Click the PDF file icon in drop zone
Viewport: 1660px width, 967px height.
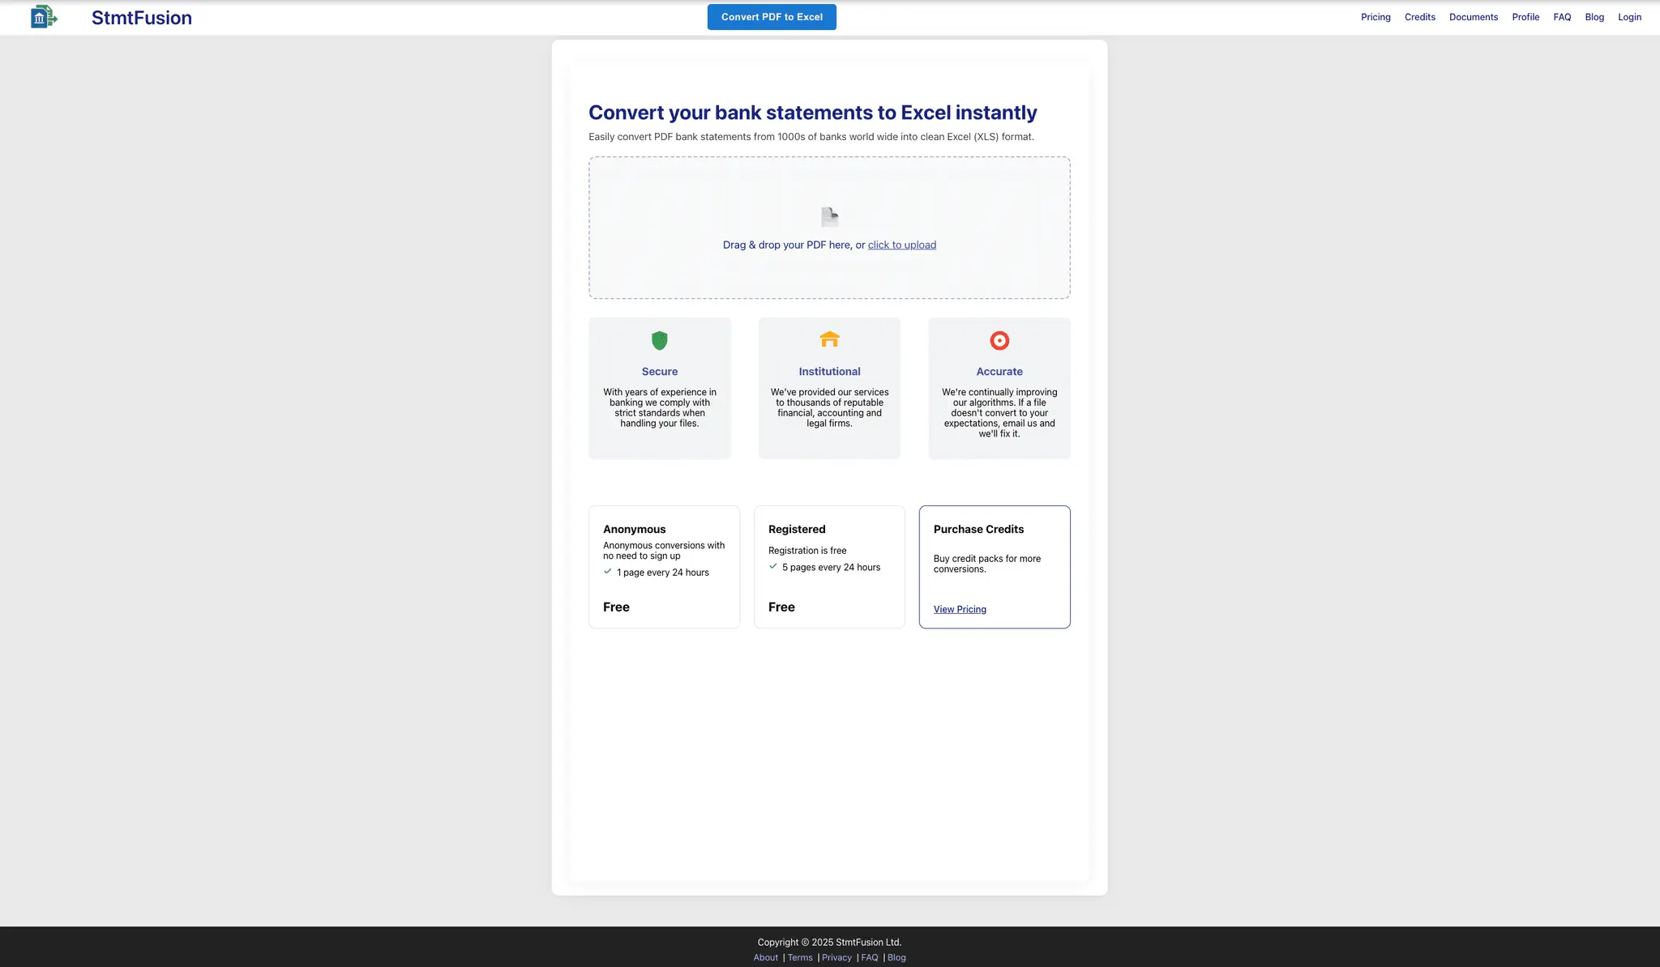tap(829, 217)
